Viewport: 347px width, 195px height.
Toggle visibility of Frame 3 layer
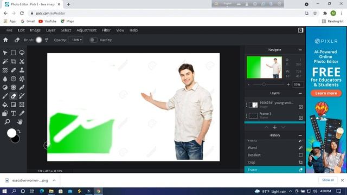pos(300,118)
